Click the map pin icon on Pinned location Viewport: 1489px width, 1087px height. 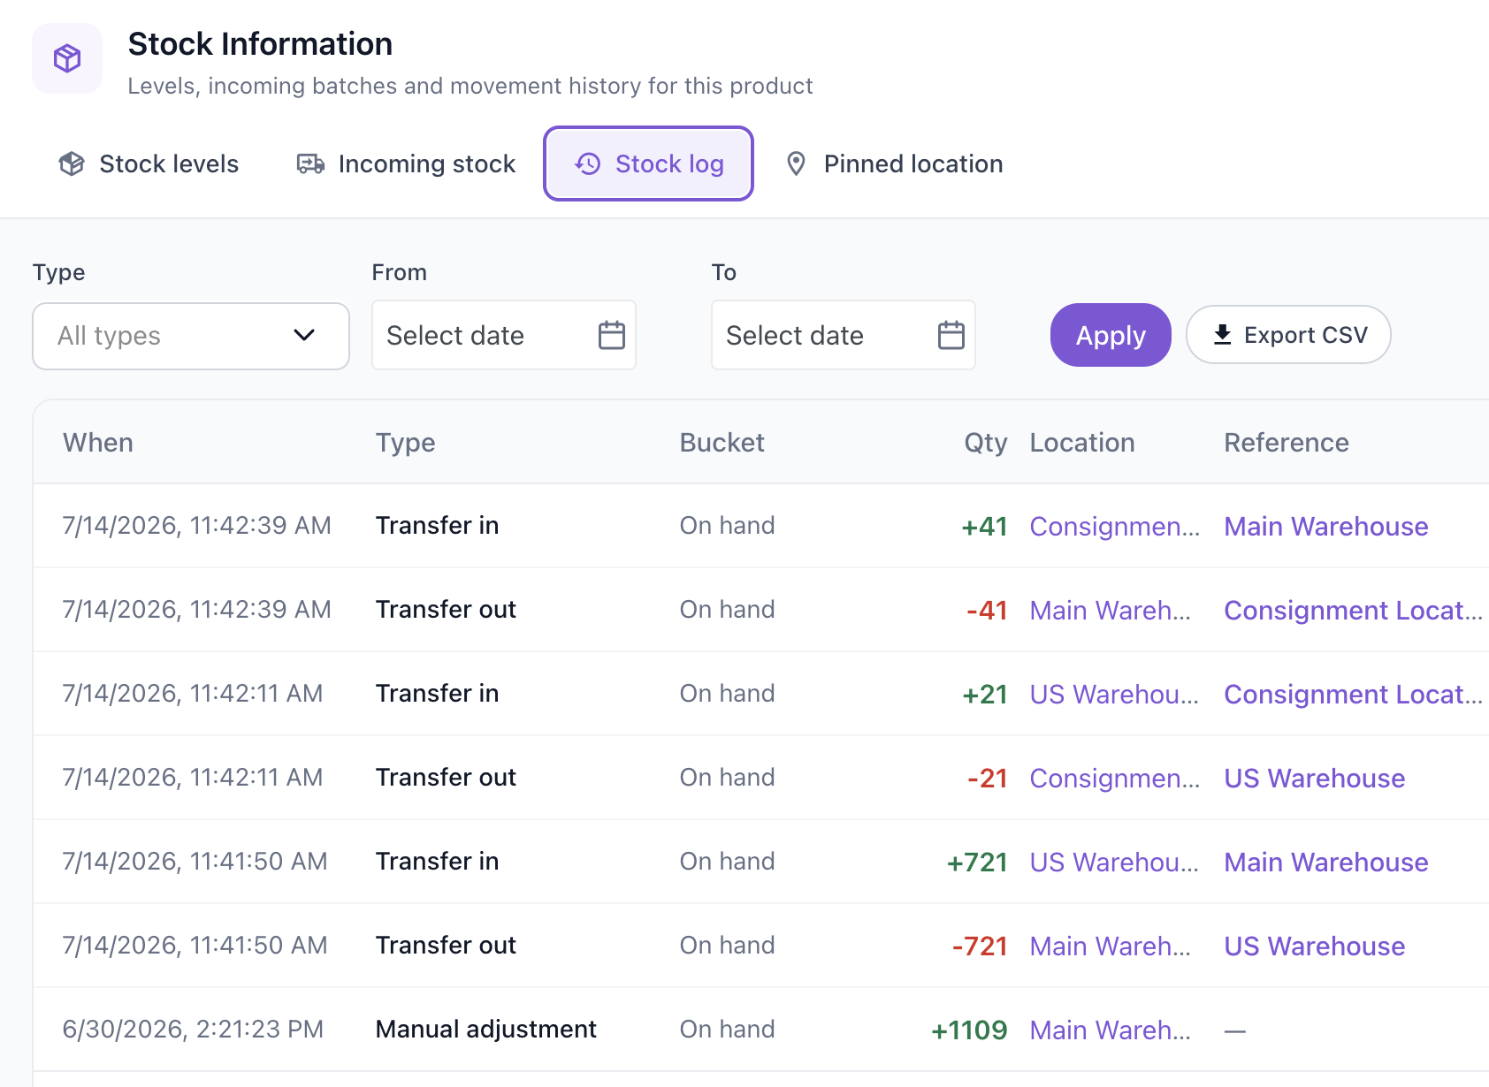(x=796, y=163)
